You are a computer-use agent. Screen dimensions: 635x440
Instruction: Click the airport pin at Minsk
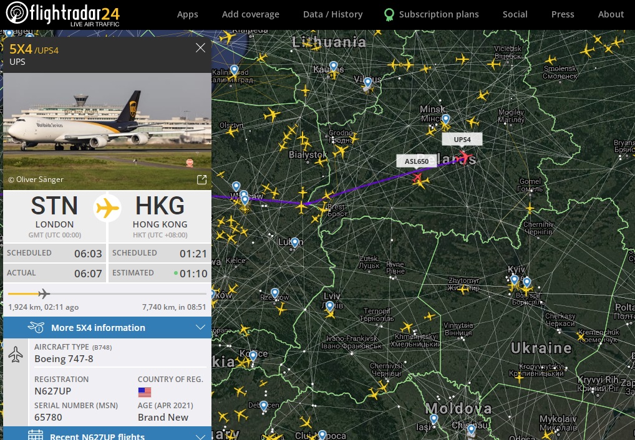tap(446, 119)
